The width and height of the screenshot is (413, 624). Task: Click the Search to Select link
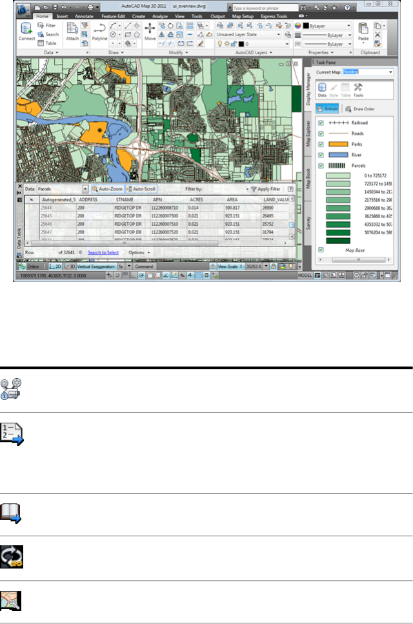pyautogui.click(x=103, y=253)
